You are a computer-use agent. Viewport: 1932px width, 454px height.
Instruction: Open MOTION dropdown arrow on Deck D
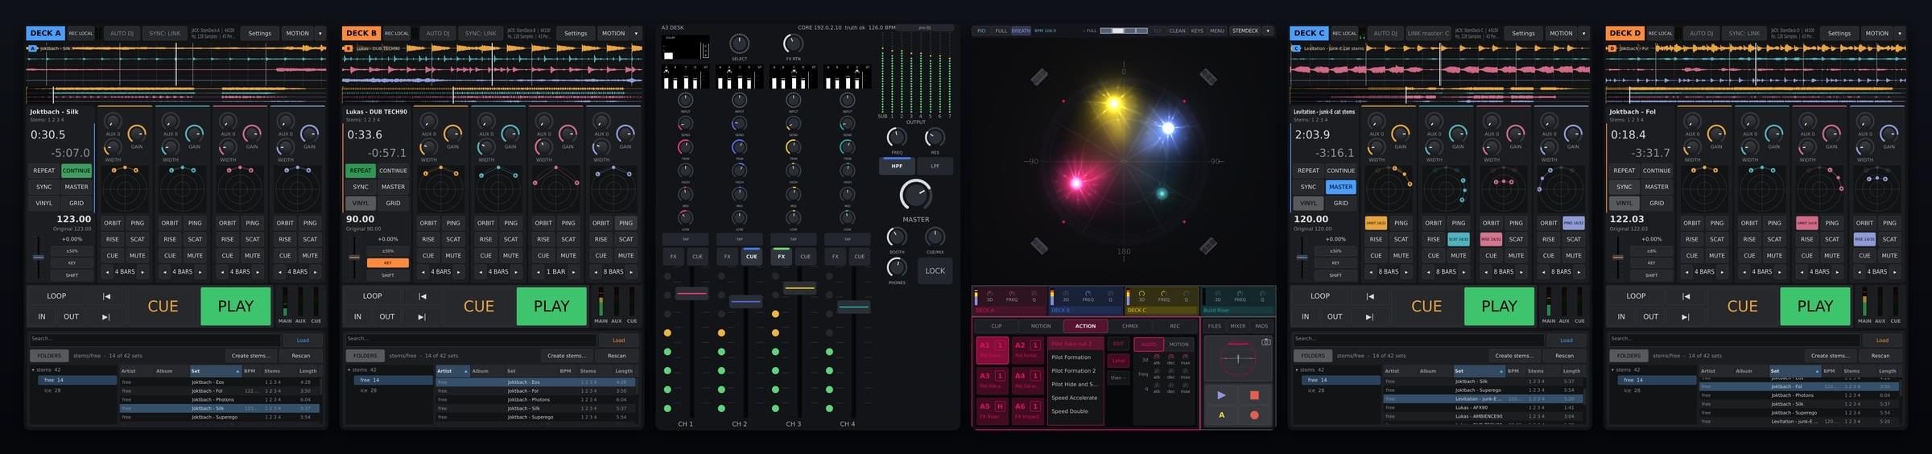pos(1900,33)
